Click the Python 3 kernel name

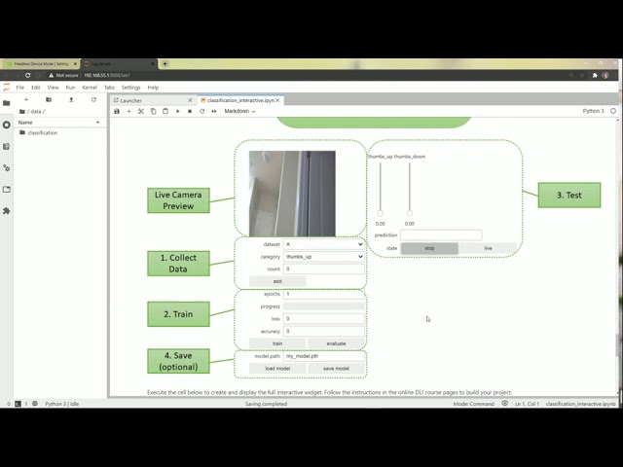pos(593,111)
